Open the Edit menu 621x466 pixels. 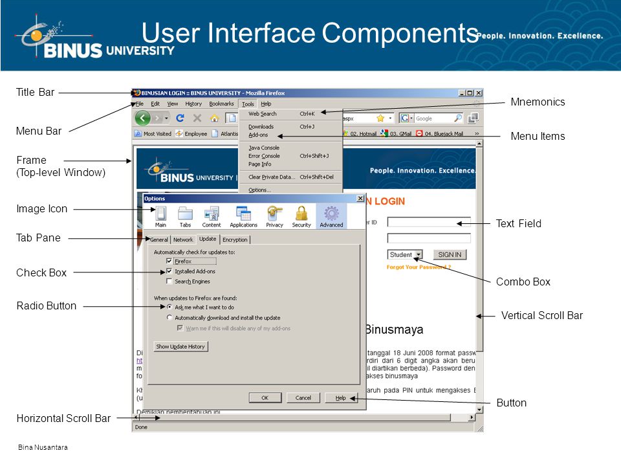155,104
